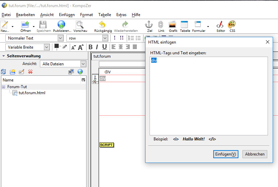Toggle numbered list formatting
The width and height of the screenshot is (278, 187).
click(131, 38)
